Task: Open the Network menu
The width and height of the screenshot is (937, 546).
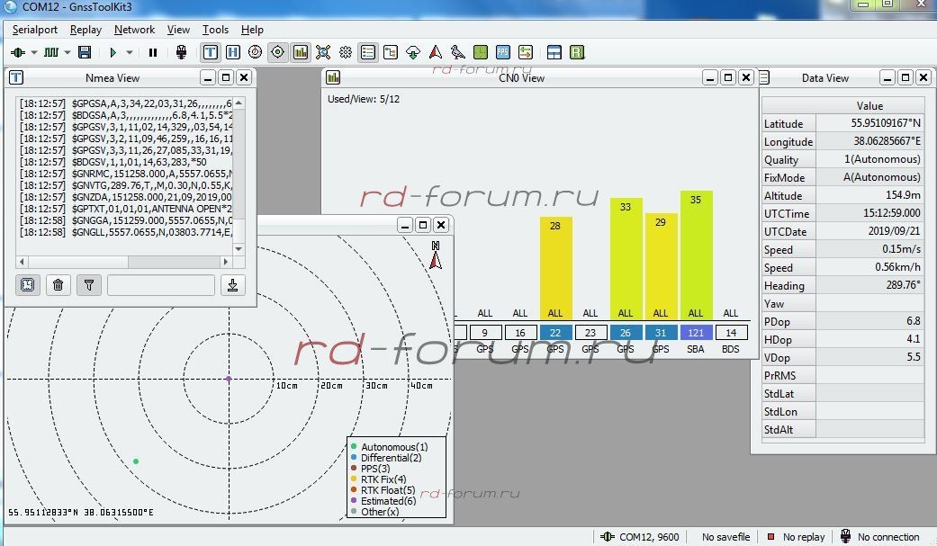Action: [134, 30]
